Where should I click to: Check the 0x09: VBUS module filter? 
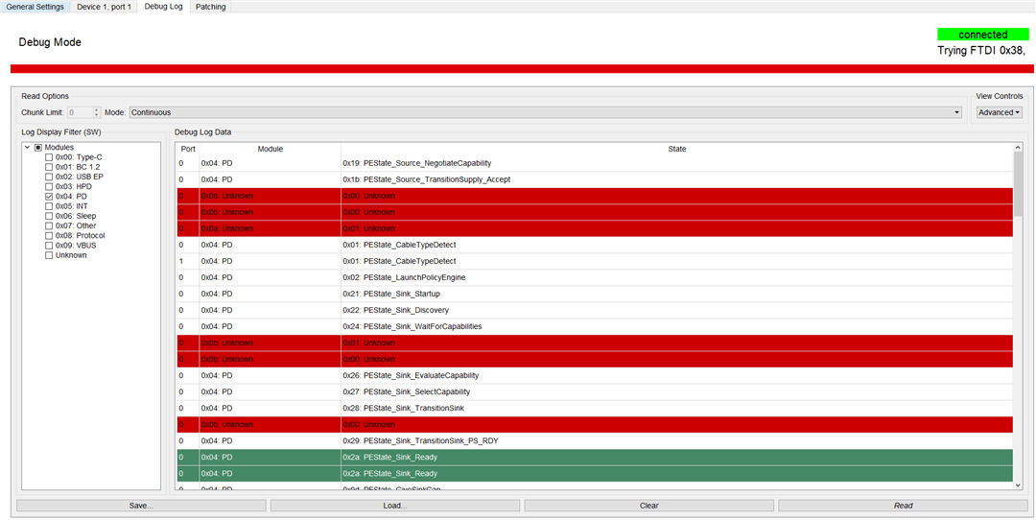coord(49,246)
